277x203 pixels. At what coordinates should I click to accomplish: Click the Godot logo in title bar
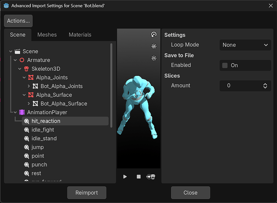pyautogui.click(x=6, y=6)
